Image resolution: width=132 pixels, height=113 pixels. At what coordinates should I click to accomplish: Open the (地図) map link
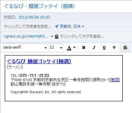[x=115, y=80]
